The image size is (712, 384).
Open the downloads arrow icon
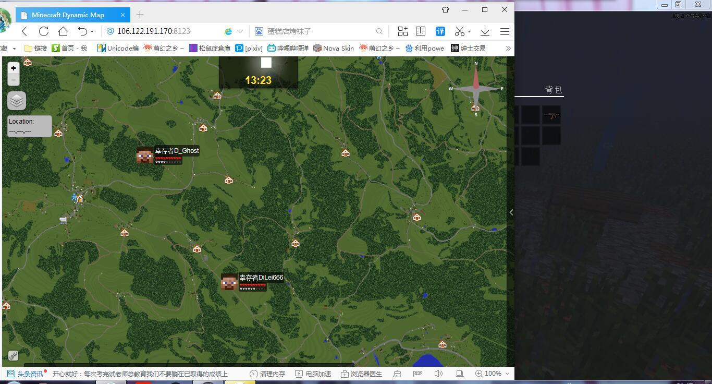(485, 31)
